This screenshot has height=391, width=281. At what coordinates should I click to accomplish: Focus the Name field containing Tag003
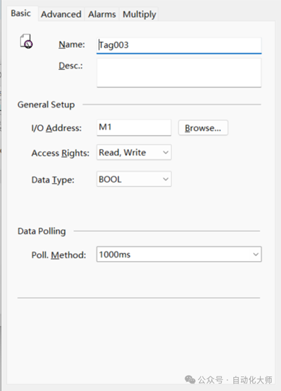pos(179,45)
